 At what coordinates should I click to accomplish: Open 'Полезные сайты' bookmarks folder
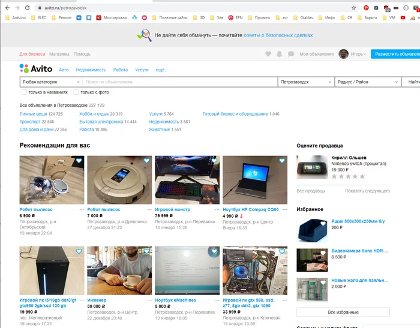[170, 17]
